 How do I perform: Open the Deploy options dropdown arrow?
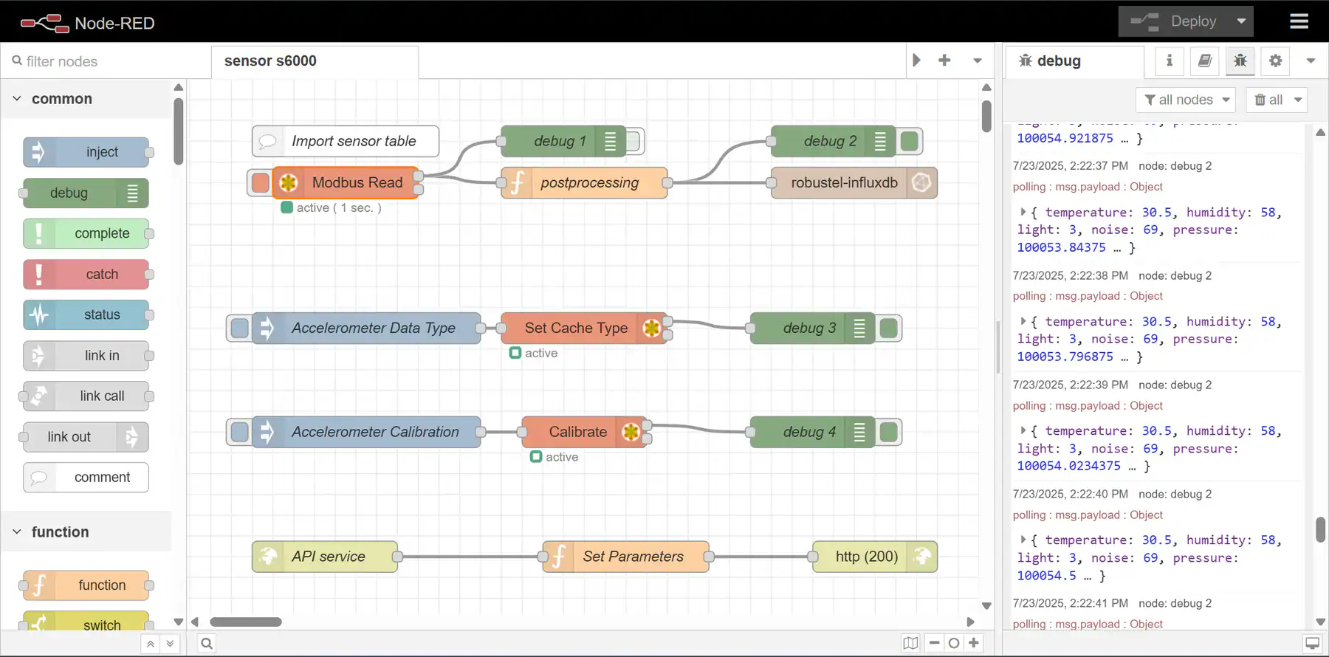[1241, 21]
